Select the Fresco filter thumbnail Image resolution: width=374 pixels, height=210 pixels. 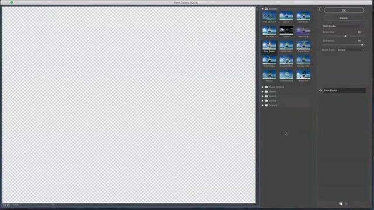click(286, 31)
